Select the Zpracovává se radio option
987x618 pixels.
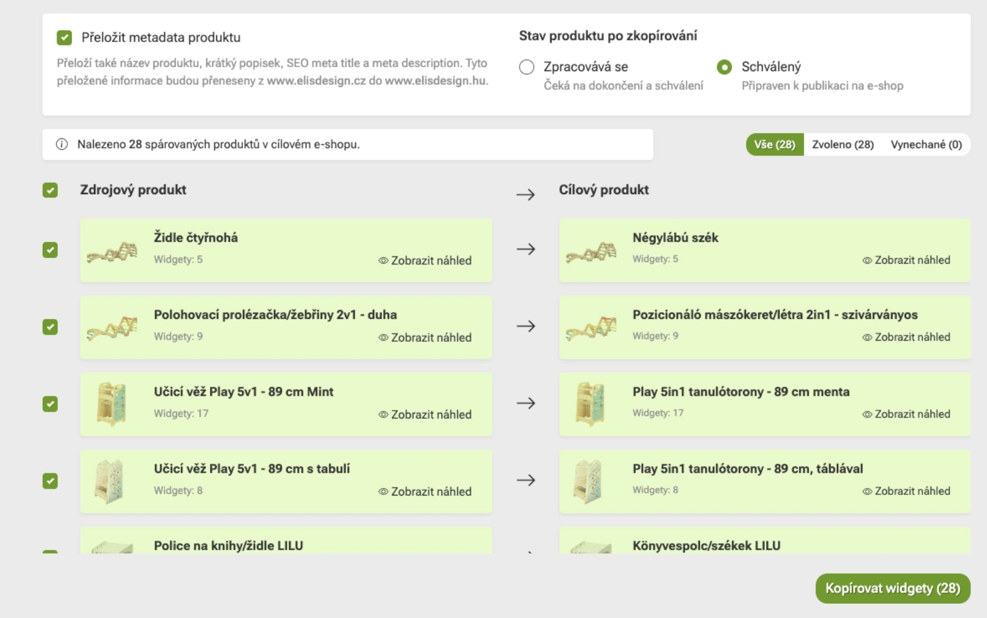527,67
